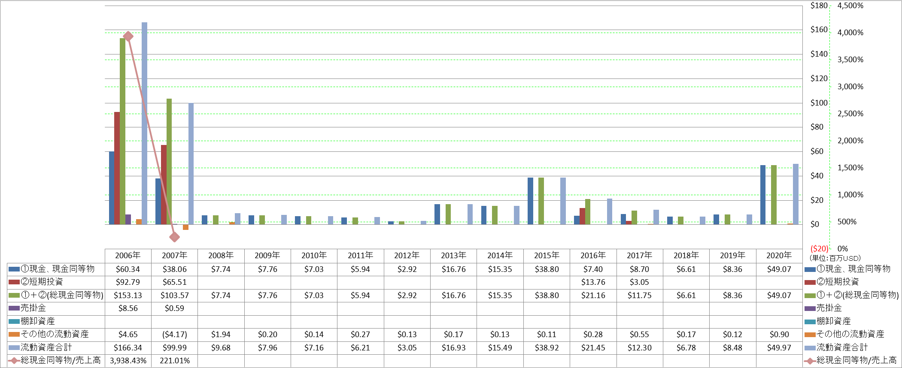The height and width of the screenshot is (368, 902).
Task: Click right legend blue swatch for ①現金、現金同等物
Action: click(810, 269)
